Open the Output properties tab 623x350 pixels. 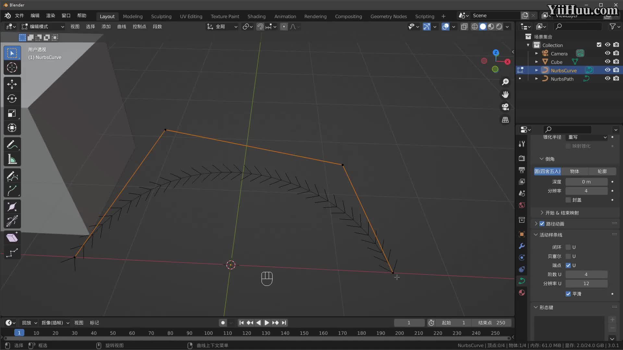(522, 170)
